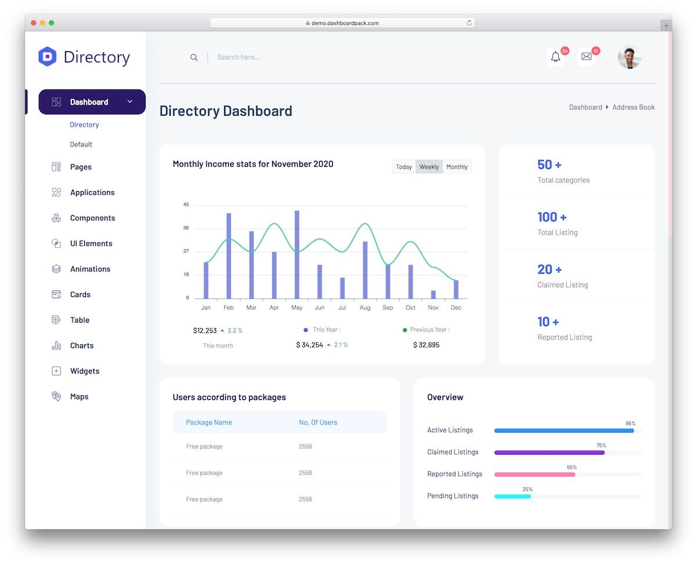Open the Maps sidebar icon
The image size is (697, 565).
[x=56, y=396]
